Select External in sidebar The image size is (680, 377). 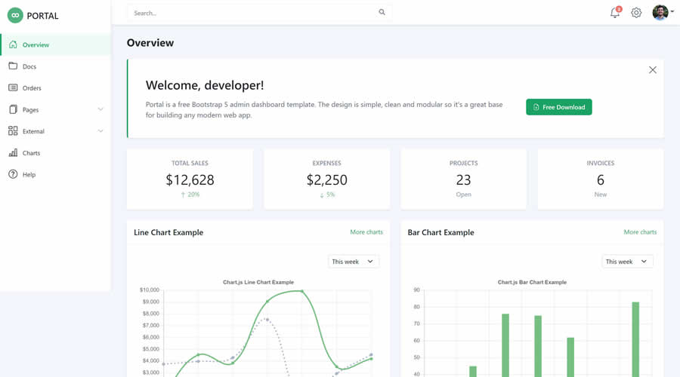coord(55,131)
